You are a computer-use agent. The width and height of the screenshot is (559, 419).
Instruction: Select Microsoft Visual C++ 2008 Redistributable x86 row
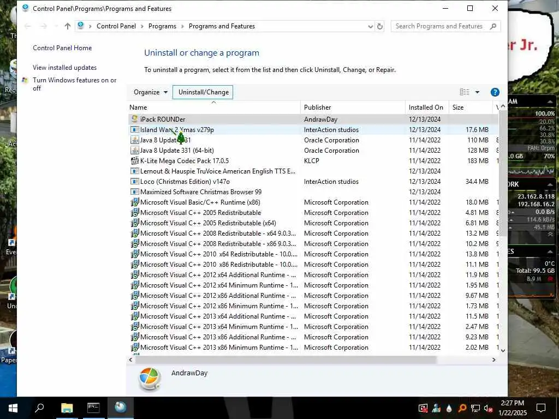[313, 244]
